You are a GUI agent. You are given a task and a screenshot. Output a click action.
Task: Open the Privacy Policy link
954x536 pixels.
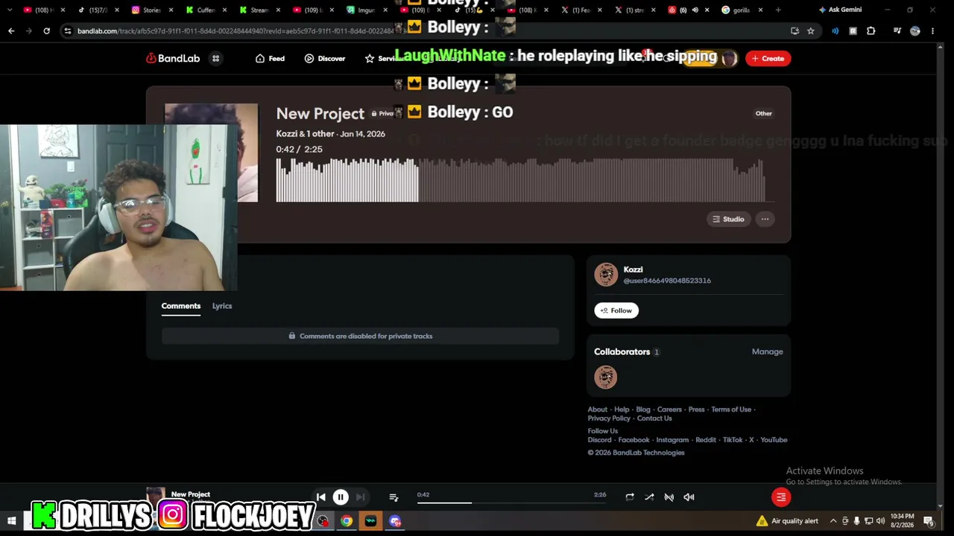click(609, 418)
